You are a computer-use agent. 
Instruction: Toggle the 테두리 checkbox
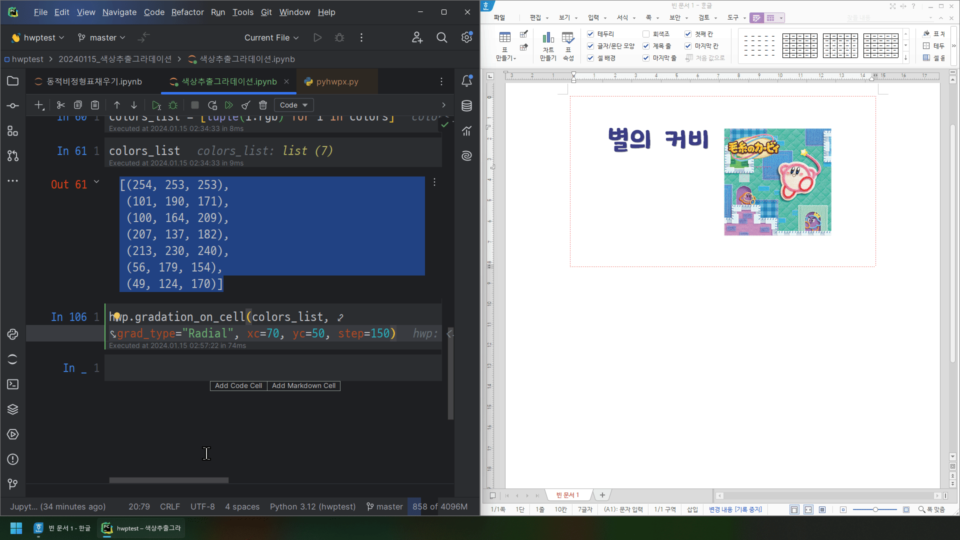[x=590, y=34]
